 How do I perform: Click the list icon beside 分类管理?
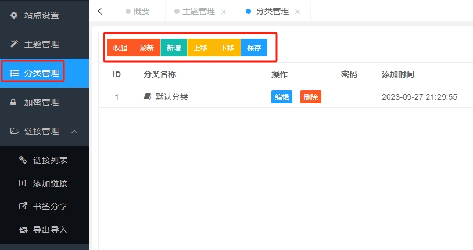point(15,73)
